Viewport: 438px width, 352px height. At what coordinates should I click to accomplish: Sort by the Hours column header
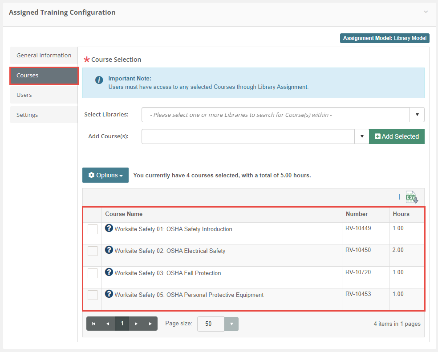pyautogui.click(x=401, y=214)
